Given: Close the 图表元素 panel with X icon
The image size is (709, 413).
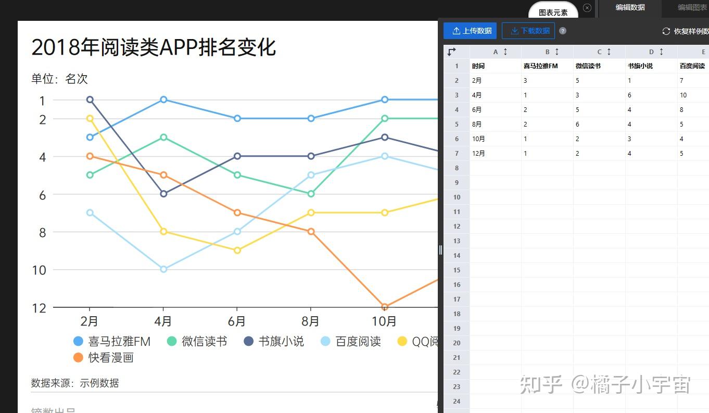Looking at the screenshot, I should [587, 8].
